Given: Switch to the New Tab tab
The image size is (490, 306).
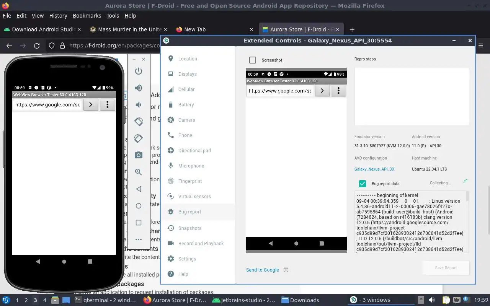Looking at the screenshot, I should coord(214,29).
